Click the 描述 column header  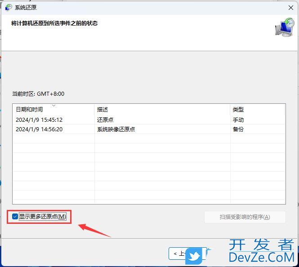coord(162,109)
